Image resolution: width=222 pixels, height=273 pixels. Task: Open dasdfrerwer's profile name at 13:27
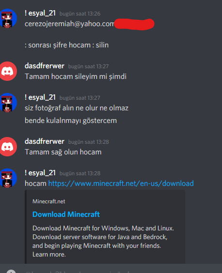click(x=44, y=66)
